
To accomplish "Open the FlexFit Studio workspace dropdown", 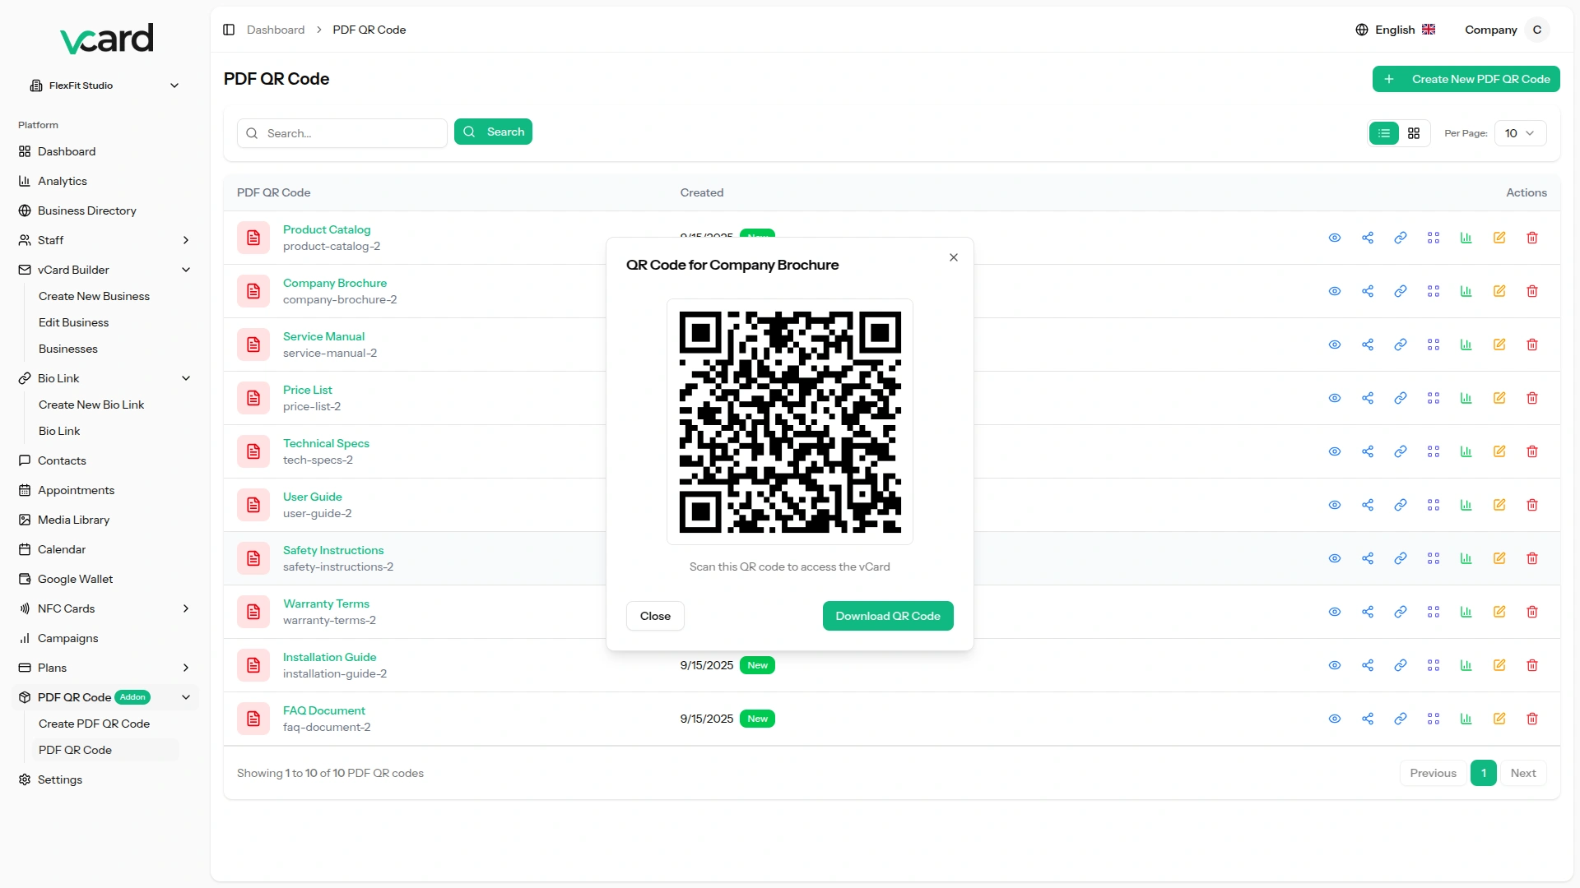I will (105, 86).
